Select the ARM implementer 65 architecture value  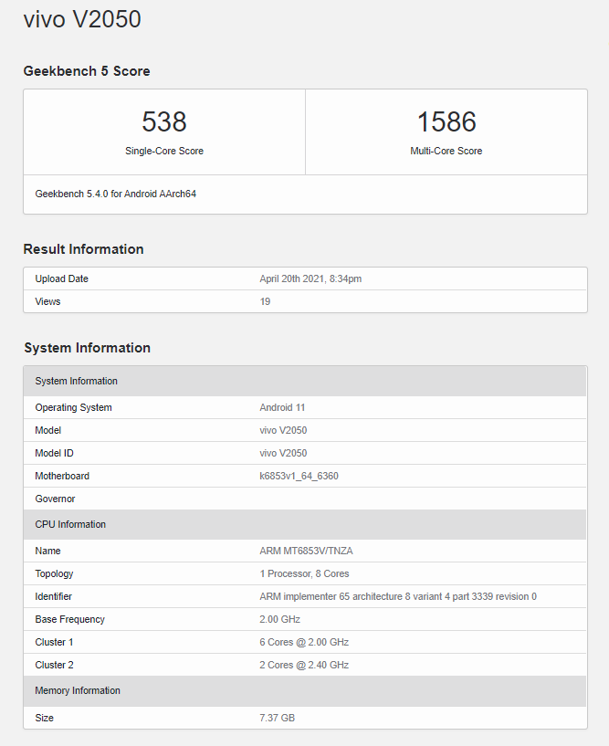point(398,596)
